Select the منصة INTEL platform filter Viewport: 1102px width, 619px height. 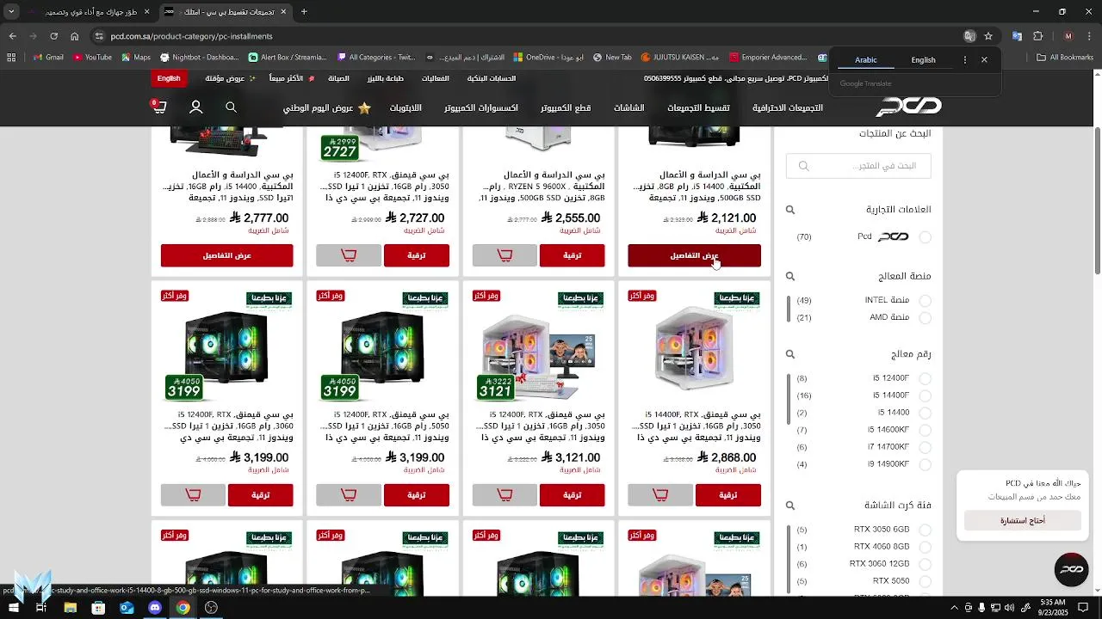pyautogui.click(x=926, y=301)
